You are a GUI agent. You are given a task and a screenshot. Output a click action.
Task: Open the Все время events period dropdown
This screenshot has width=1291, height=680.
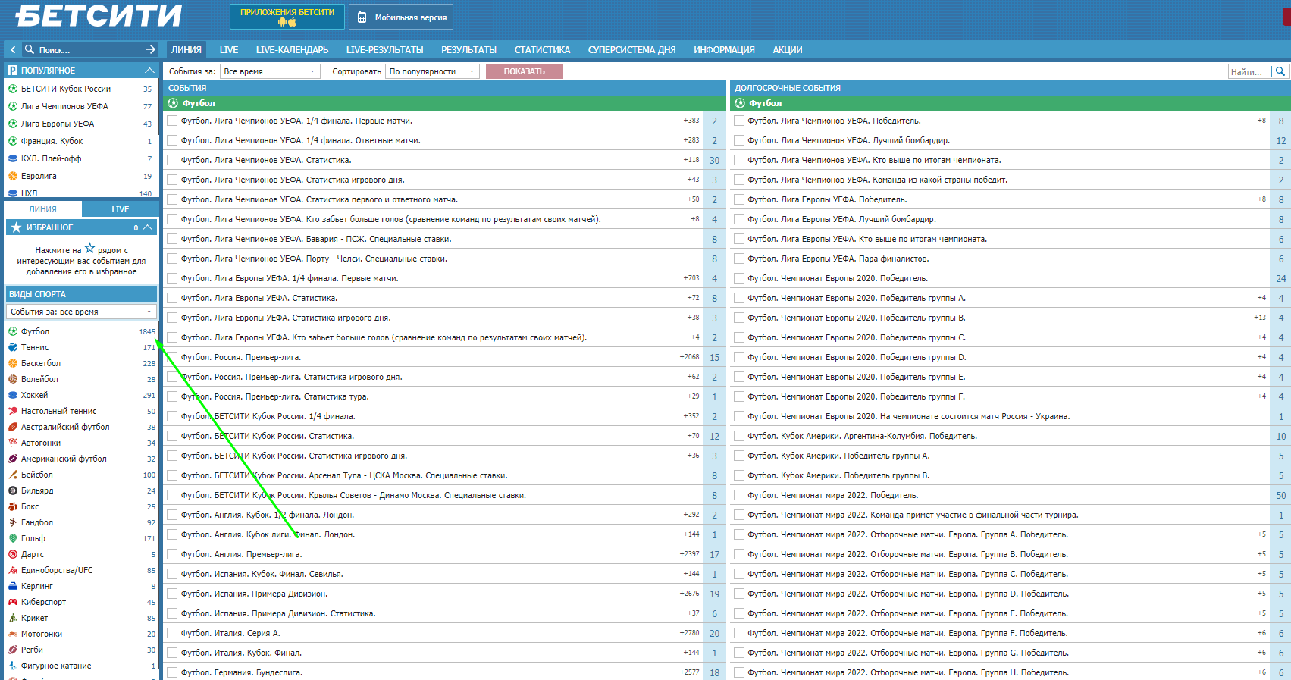270,71
